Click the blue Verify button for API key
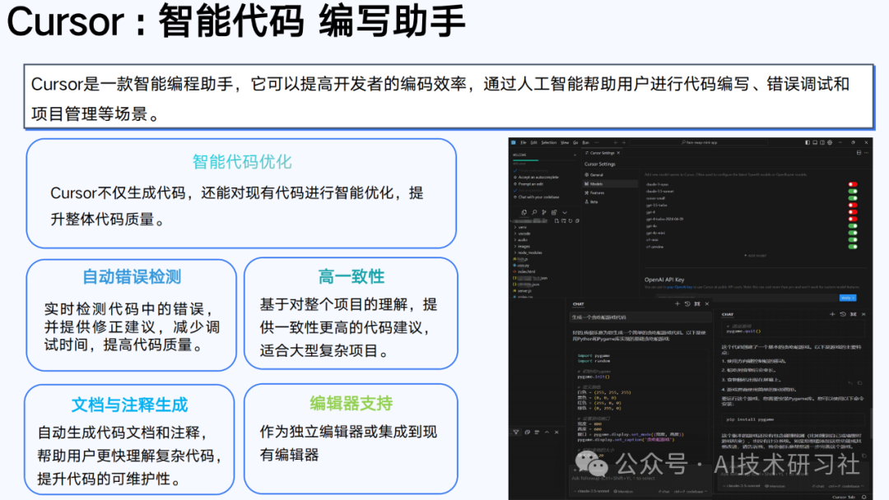 pos(847,298)
